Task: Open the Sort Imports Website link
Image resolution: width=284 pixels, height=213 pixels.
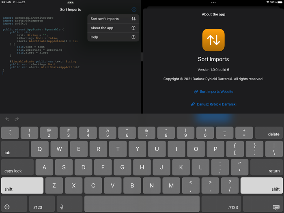Action: pos(213,92)
